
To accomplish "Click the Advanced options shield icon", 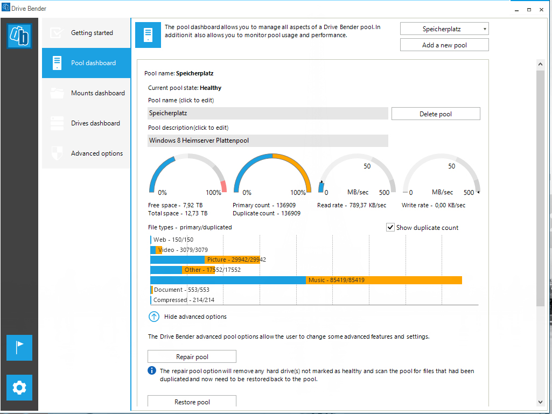I will click(x=57, y=153).
